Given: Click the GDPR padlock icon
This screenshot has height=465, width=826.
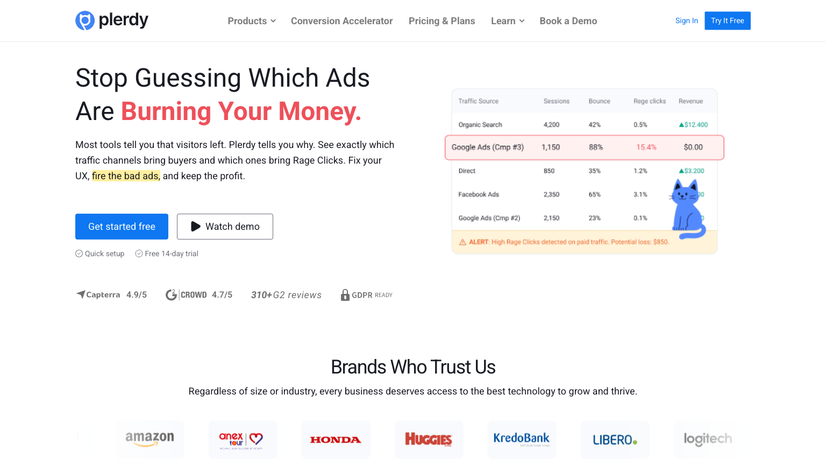Looking at the screenshot, I should 345,295.
